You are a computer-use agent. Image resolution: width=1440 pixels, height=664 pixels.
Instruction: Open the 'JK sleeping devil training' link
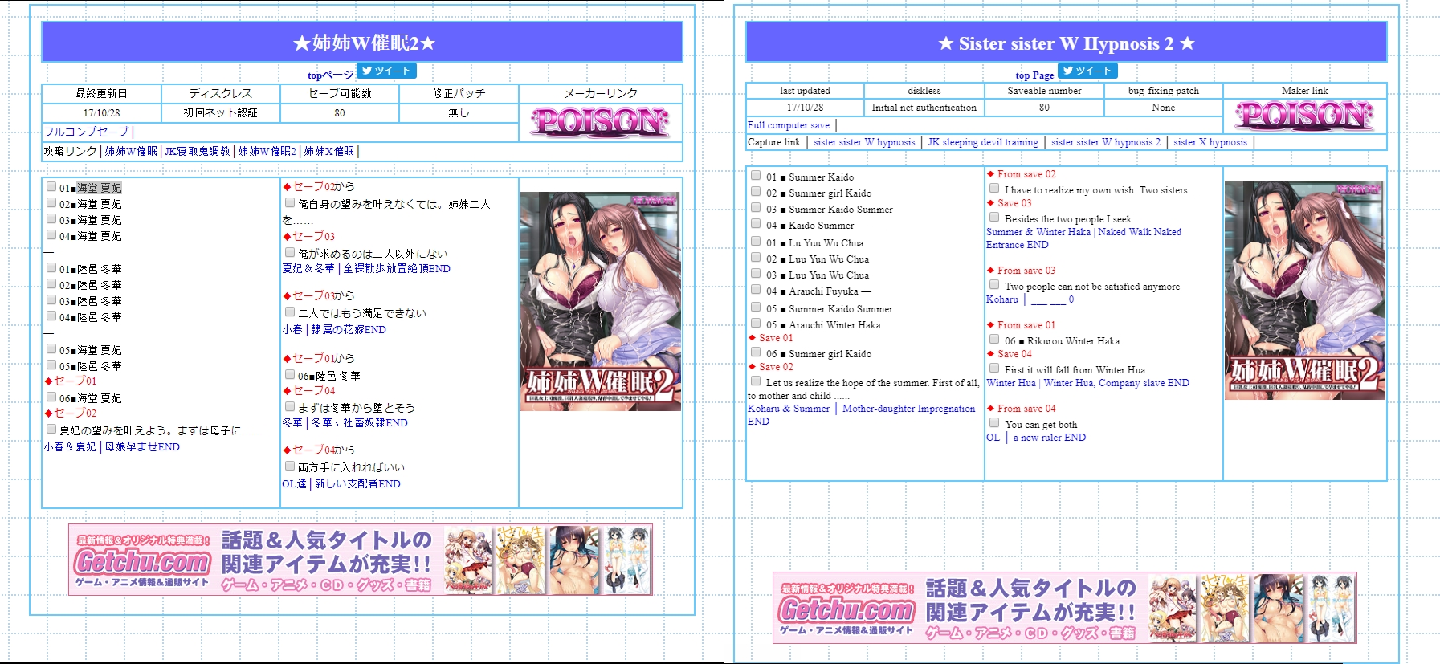point(983,142)
